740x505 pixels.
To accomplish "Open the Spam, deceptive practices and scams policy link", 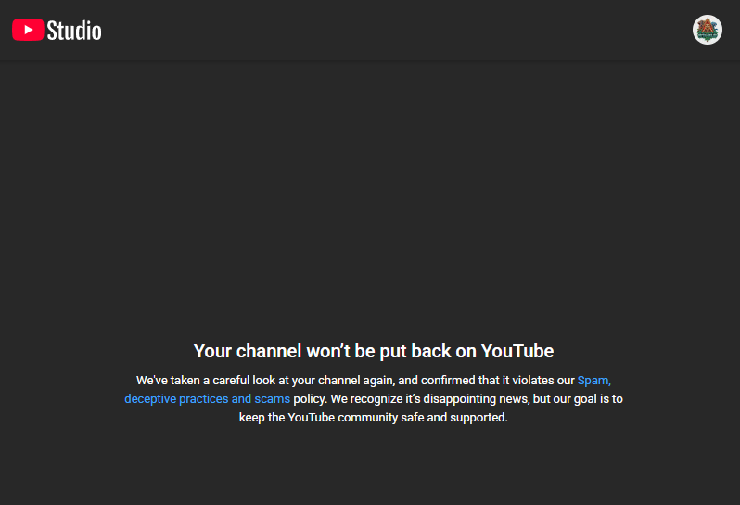I will (207, 399).
